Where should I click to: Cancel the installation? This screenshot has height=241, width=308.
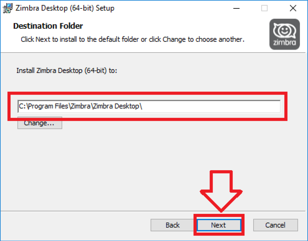point(276,225)
